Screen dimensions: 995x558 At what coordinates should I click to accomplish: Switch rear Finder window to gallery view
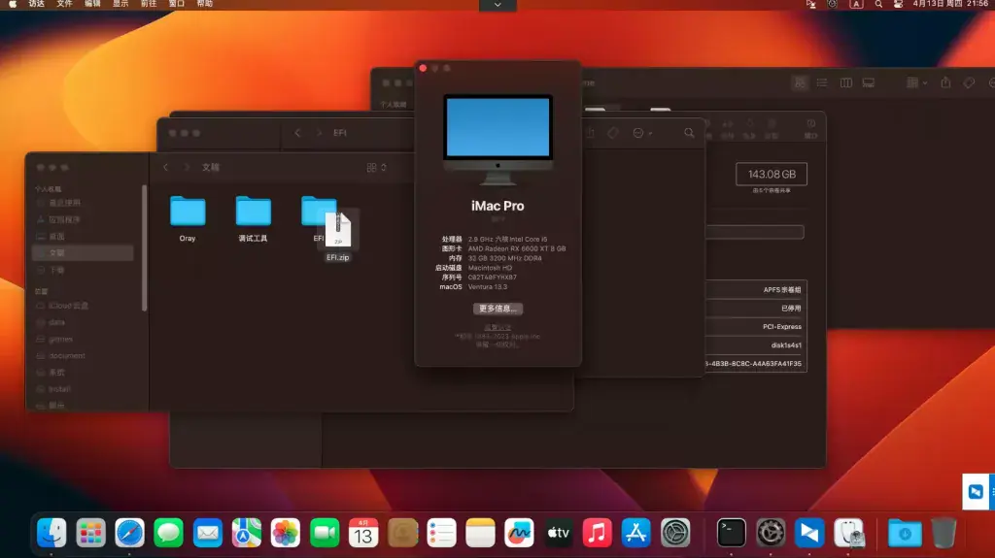tap(868, 82)
